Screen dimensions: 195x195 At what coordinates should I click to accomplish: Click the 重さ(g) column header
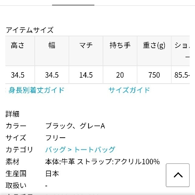[154, 51]
